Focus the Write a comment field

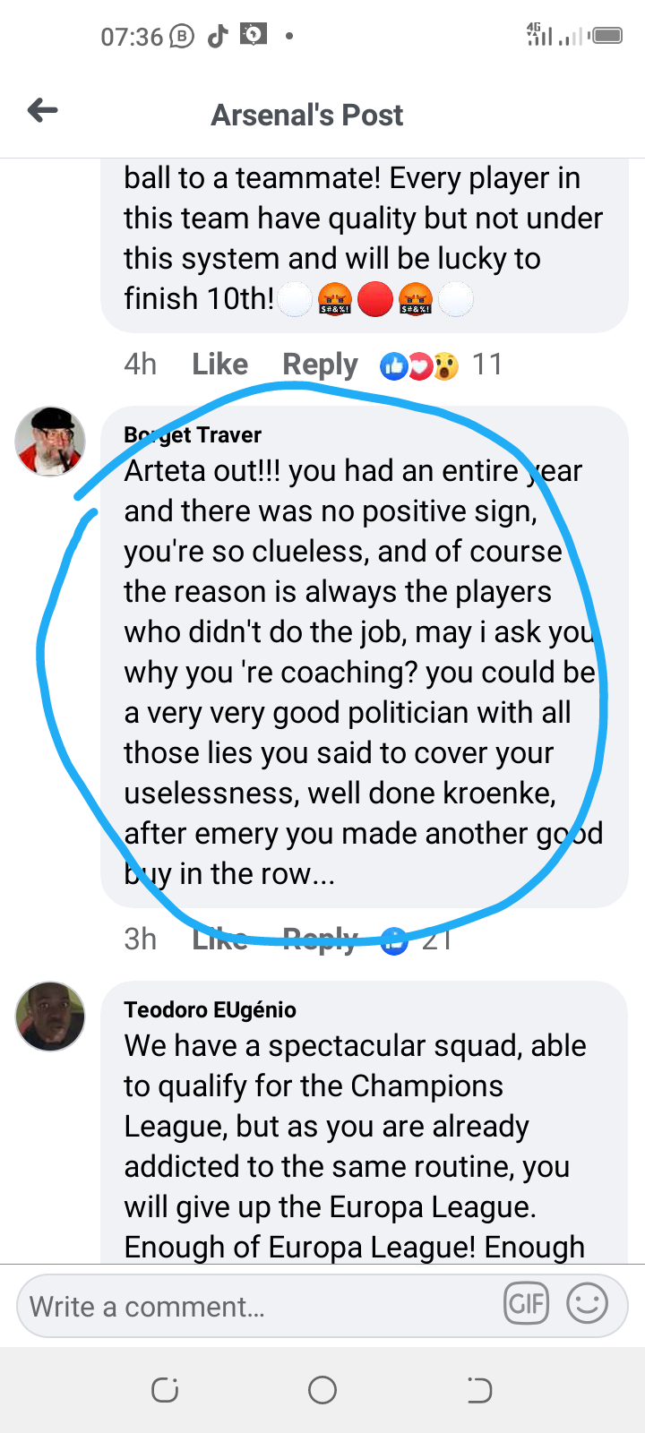[260, 1306]
